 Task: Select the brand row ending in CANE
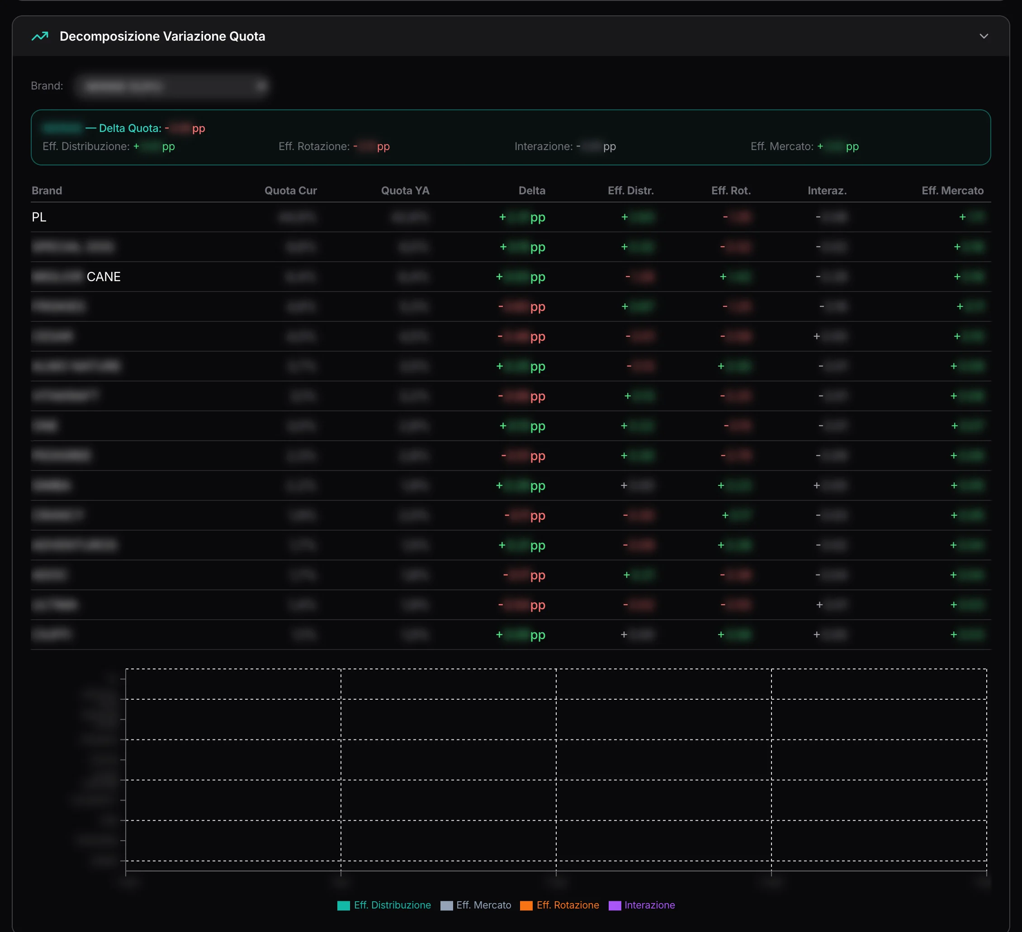coord(511,277)
